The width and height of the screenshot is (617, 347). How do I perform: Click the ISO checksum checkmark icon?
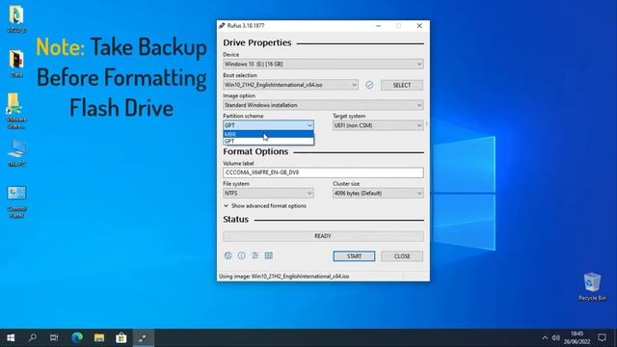coord(369,85)
